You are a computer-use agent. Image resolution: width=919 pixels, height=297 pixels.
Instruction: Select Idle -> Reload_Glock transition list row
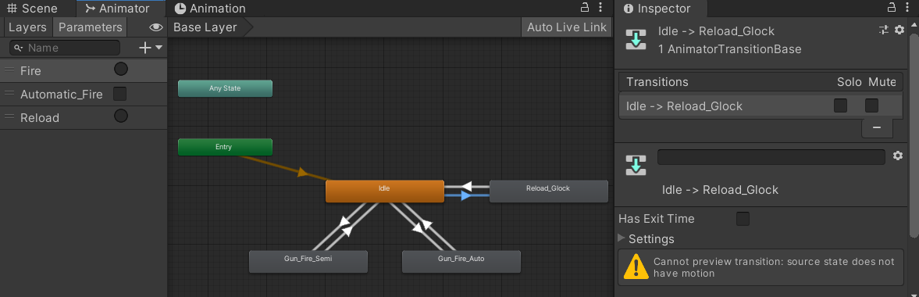coord(760,106)
